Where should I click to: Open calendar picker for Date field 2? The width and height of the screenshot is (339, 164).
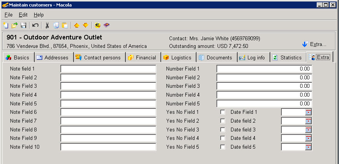[308, 121]
